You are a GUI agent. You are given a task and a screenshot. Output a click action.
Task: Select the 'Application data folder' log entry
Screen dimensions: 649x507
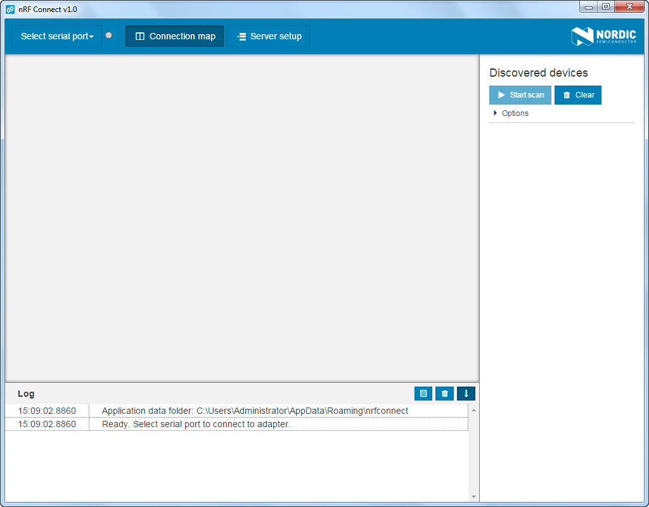pyautogui.click(x=236, y=411)
